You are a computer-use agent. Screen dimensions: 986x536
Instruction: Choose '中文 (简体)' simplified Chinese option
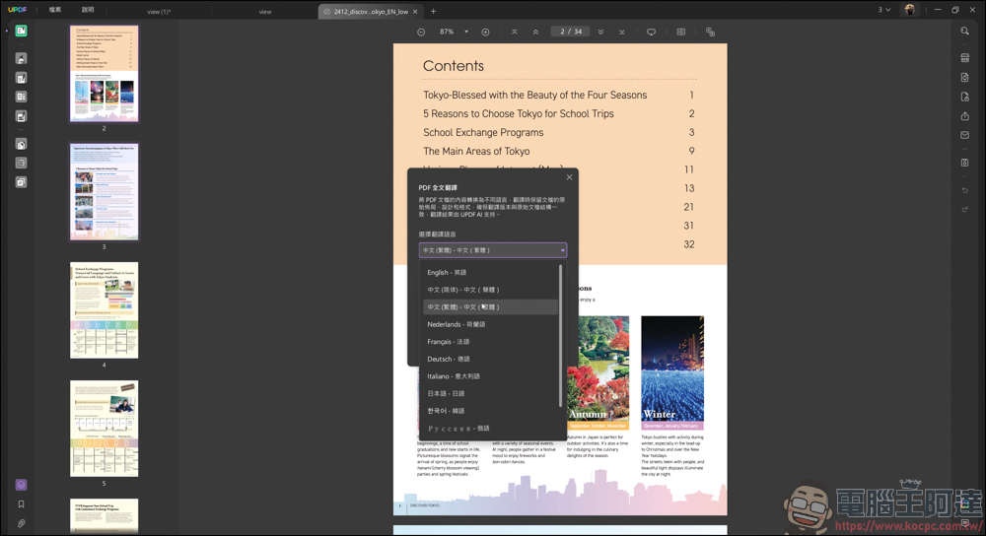[x=490, y=290]
